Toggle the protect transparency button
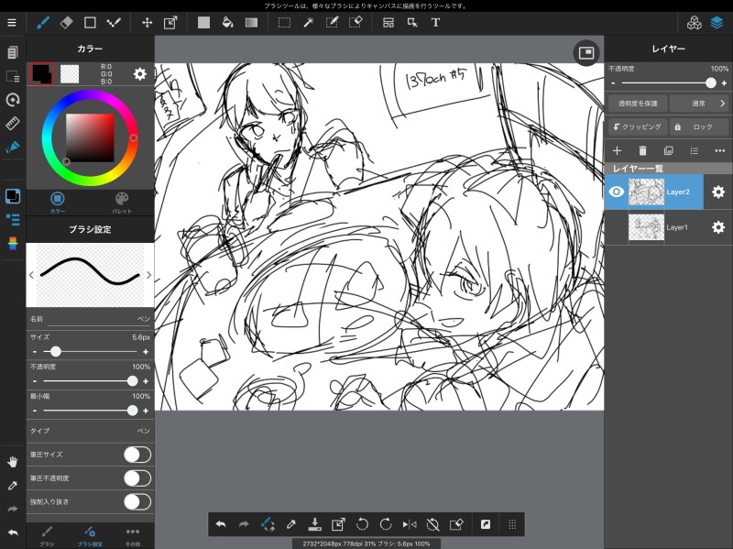733x549 pixels. (638, 104)
